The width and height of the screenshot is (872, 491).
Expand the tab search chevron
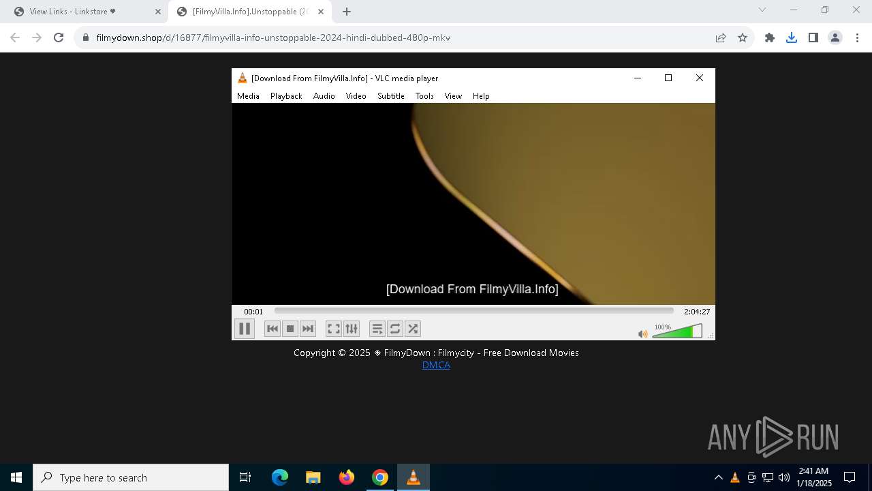click(762, 10)
